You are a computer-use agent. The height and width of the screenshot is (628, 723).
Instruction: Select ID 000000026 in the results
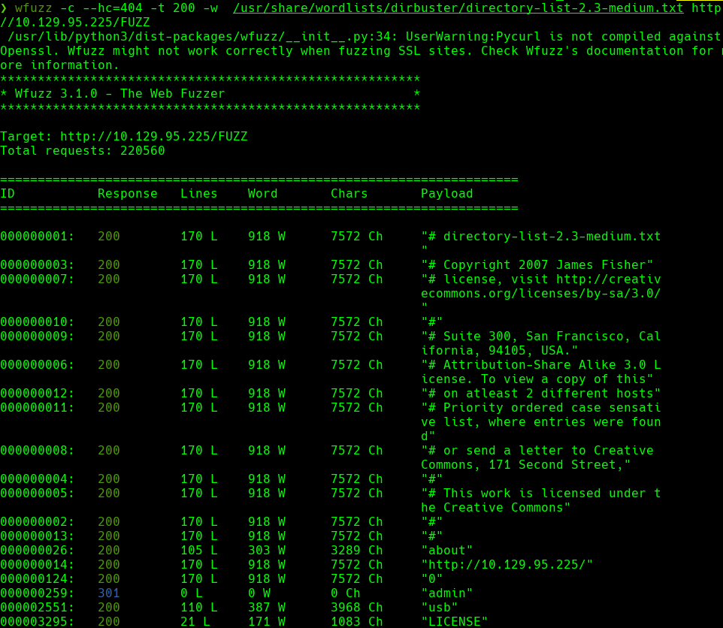click(37, 550)
